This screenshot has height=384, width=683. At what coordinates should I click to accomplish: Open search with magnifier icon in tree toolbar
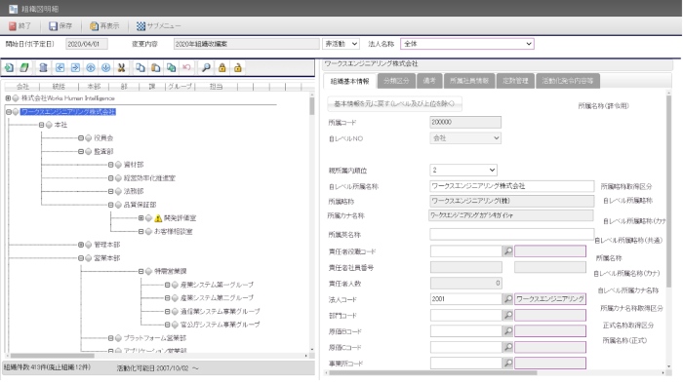point(206,68)
